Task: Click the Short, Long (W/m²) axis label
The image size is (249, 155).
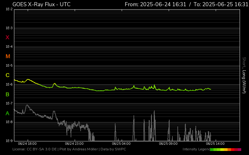Action: (x=244, y=75)
